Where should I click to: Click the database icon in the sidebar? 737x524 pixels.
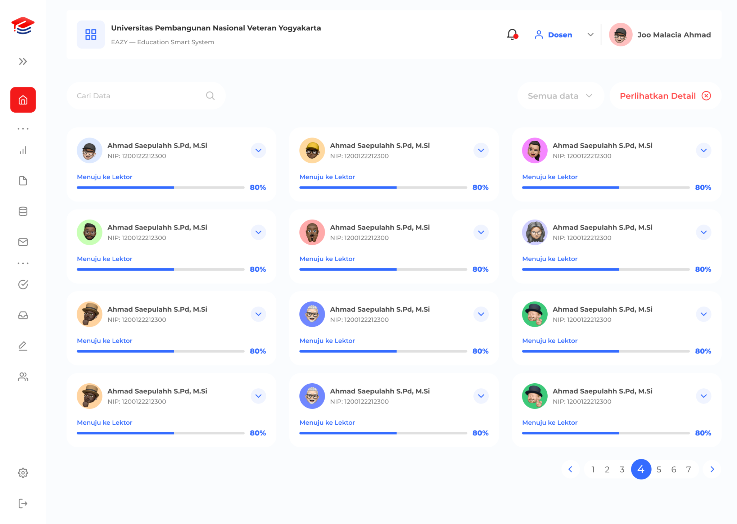coord(23,212)
